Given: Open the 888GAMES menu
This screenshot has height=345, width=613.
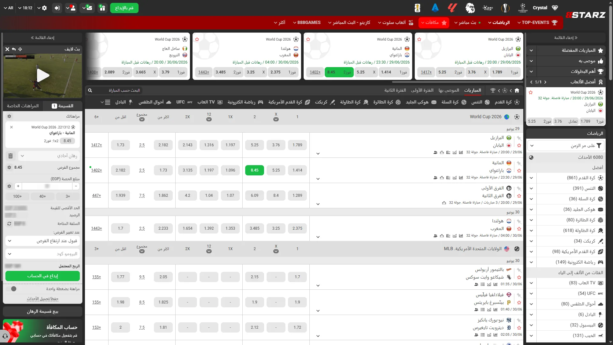Looking at the screenshot, I should point(307,23).
